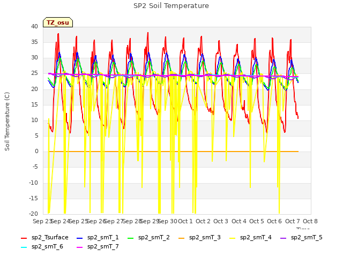The width and height of the screenshot is (343, 257).
Task: Click the Oct 7 x-axis tick label
Action: 293,221
